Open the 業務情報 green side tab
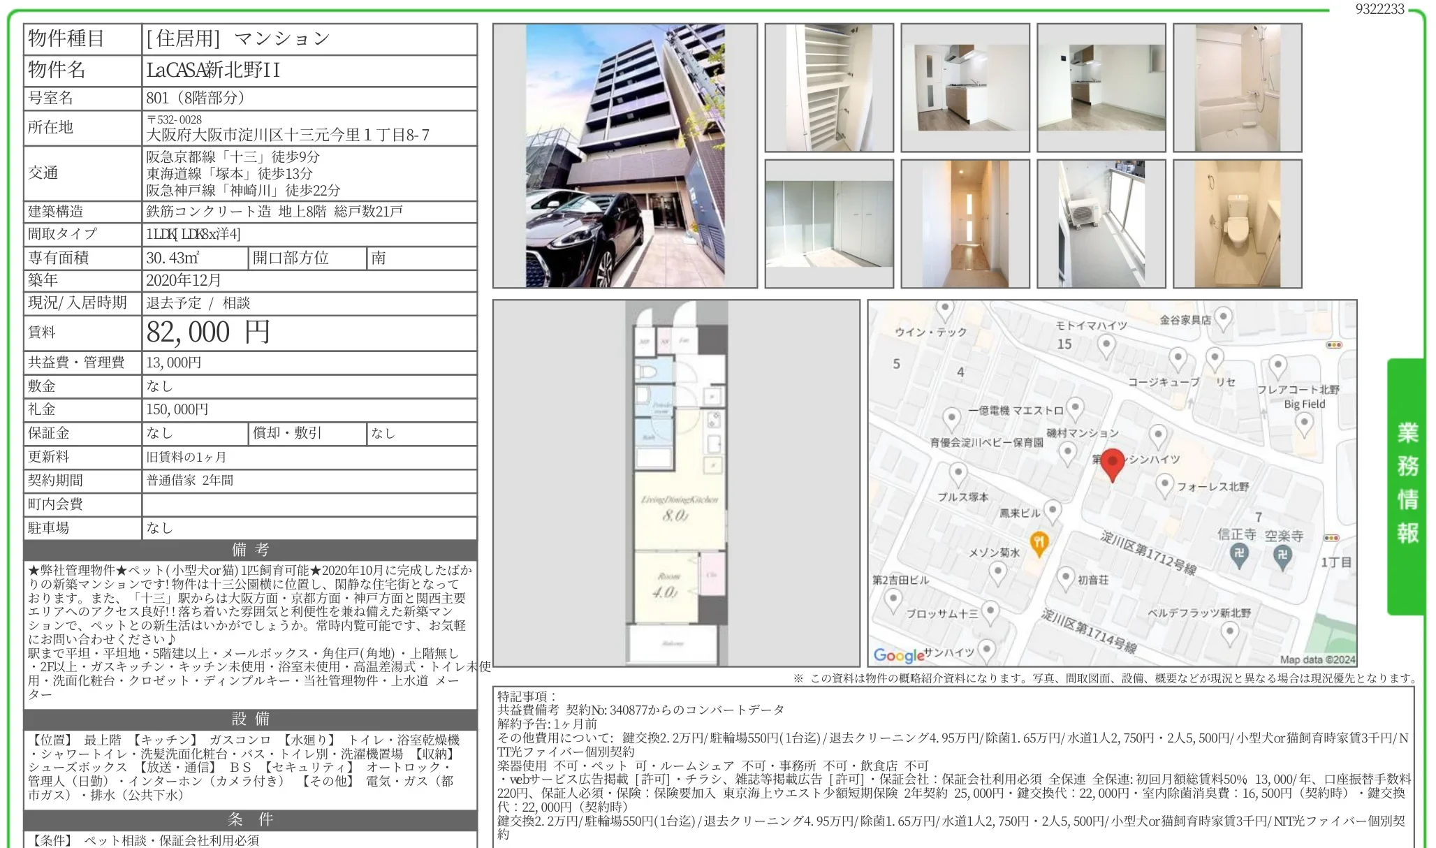 (x=1407, y=485)
